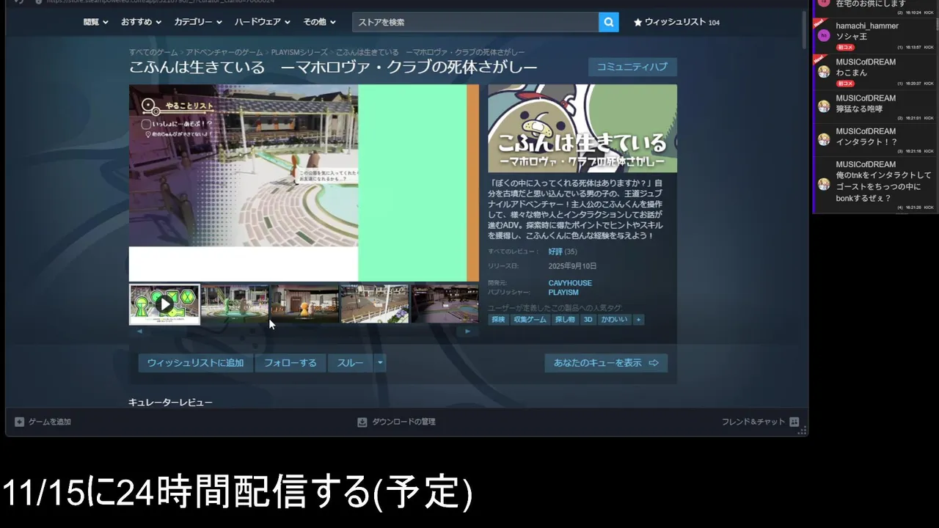
Task: Select the yellow character shop thumbnail
Action: tap(304, 304)
